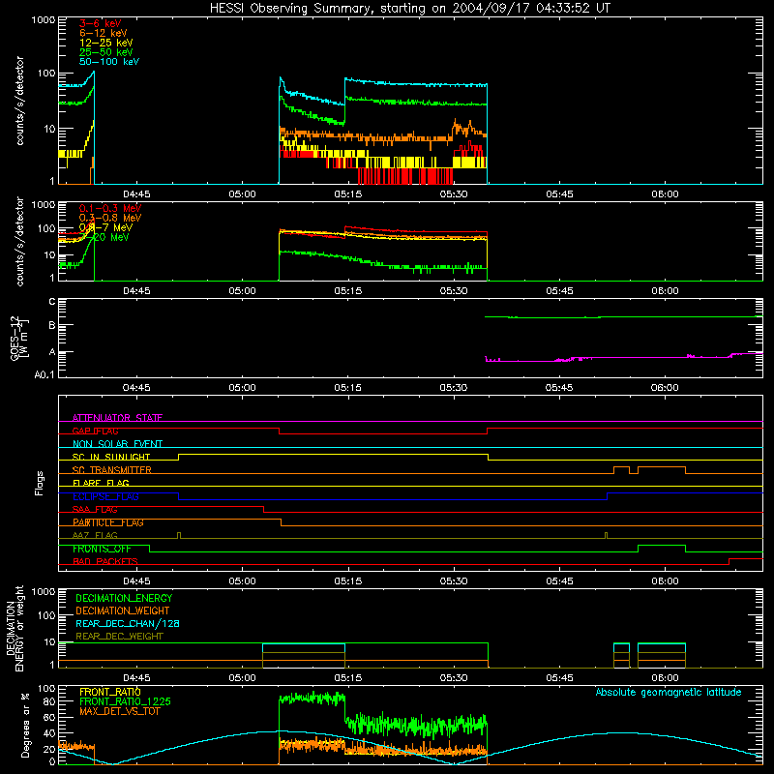This screenshot has width=774, height=774.
Task: Select the GAP_FLAG label
Action: pos(95,431)
